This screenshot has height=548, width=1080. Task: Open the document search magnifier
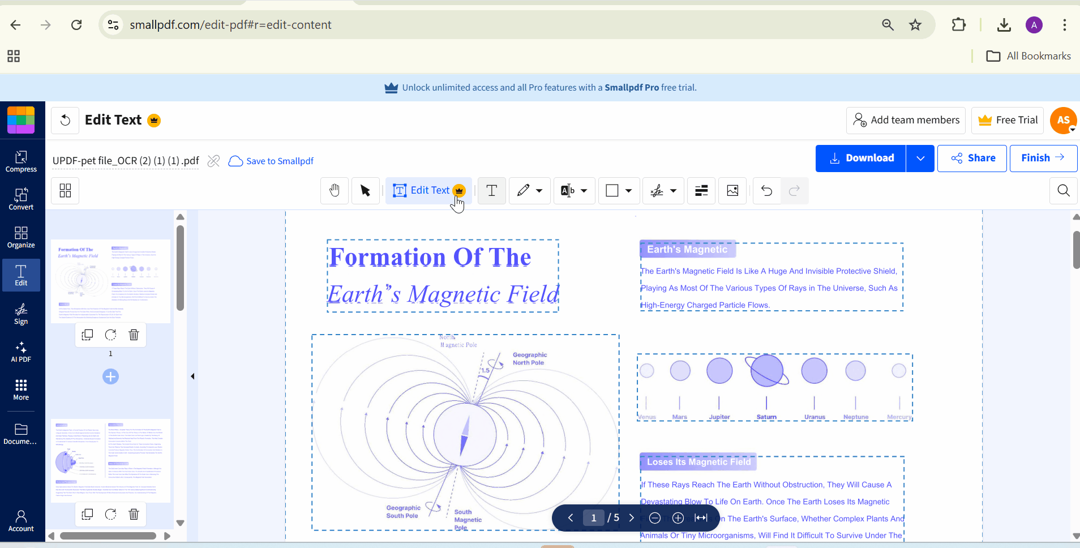coord(1064,191)
